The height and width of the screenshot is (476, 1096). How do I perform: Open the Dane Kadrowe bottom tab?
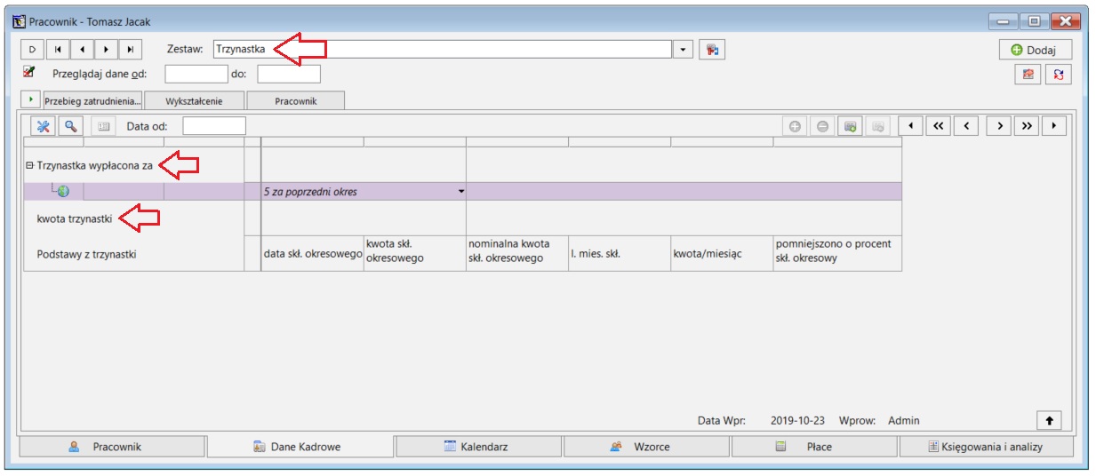point(301,447)
